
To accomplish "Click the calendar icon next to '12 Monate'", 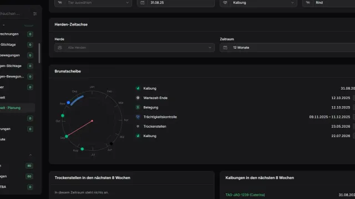I will coord(225,48).
